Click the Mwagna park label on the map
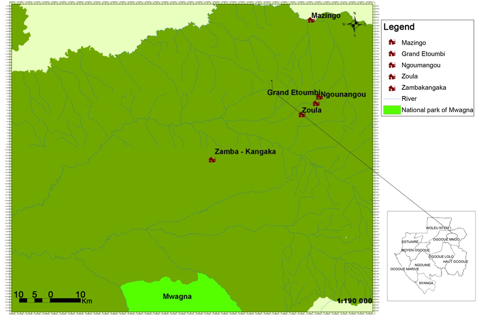The width and height of the screenshot is (485, 316). [177, 296]
